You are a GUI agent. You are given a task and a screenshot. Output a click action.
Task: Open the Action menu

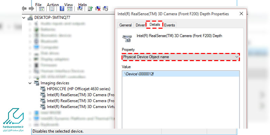pyautogui.click(x=53, y=5)
